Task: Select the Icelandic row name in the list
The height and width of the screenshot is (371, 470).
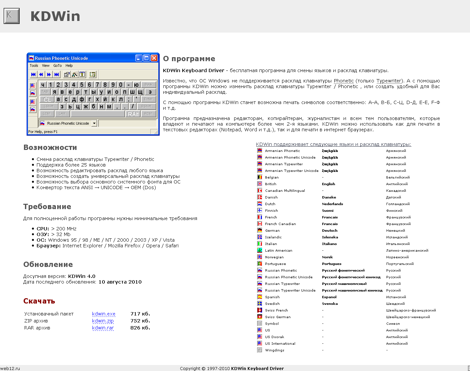Action: 273,237
